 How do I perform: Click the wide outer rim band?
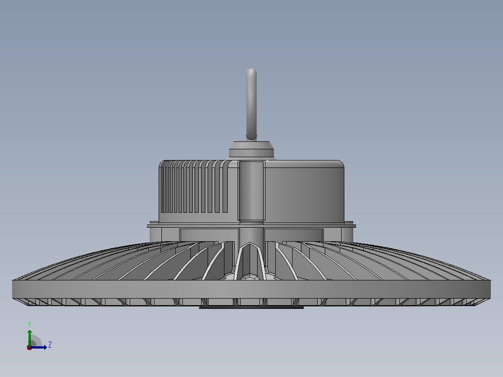tap(251, 289)
